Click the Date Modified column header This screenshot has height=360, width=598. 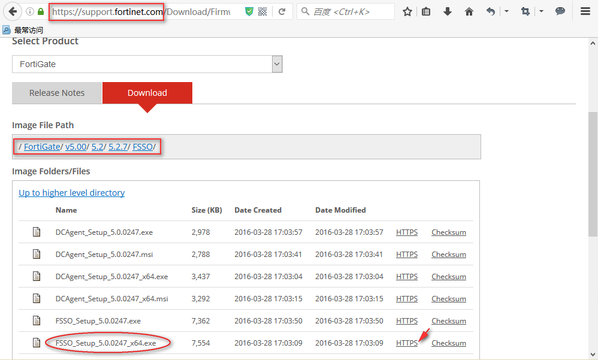(340, 210)
